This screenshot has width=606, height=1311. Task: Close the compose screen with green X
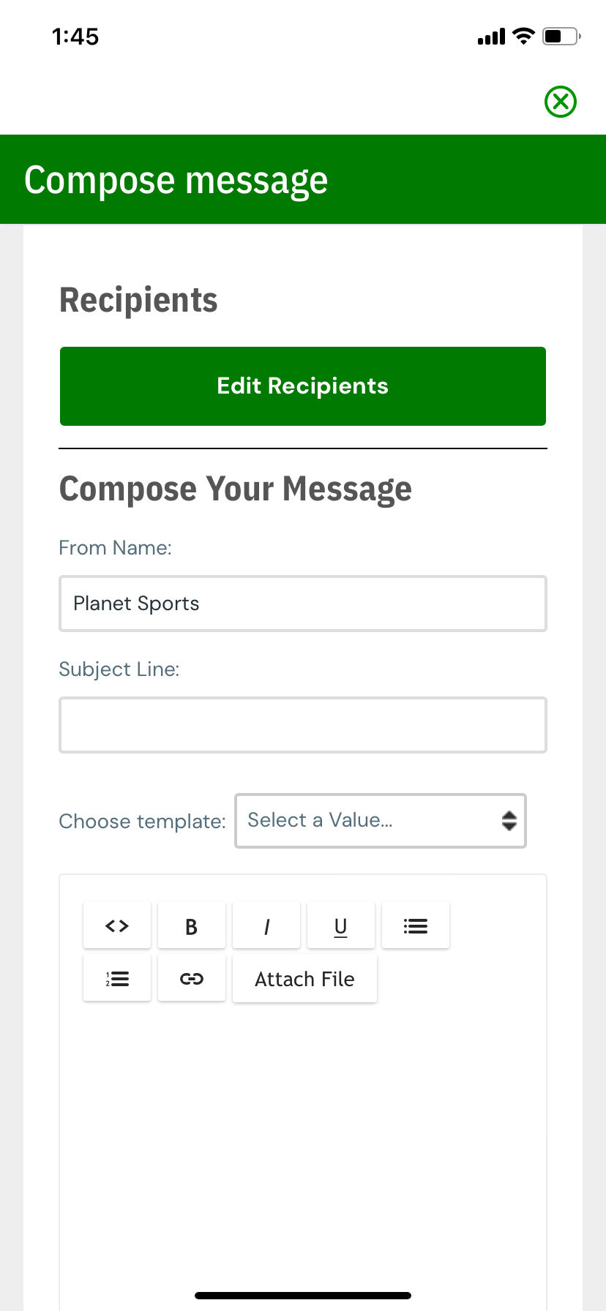coord(561,102)
